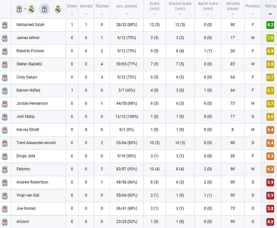277x228 pixels.
Task: Click Liverpool crest beside Harvey Elliott
Action: click(x=5, y=130)
